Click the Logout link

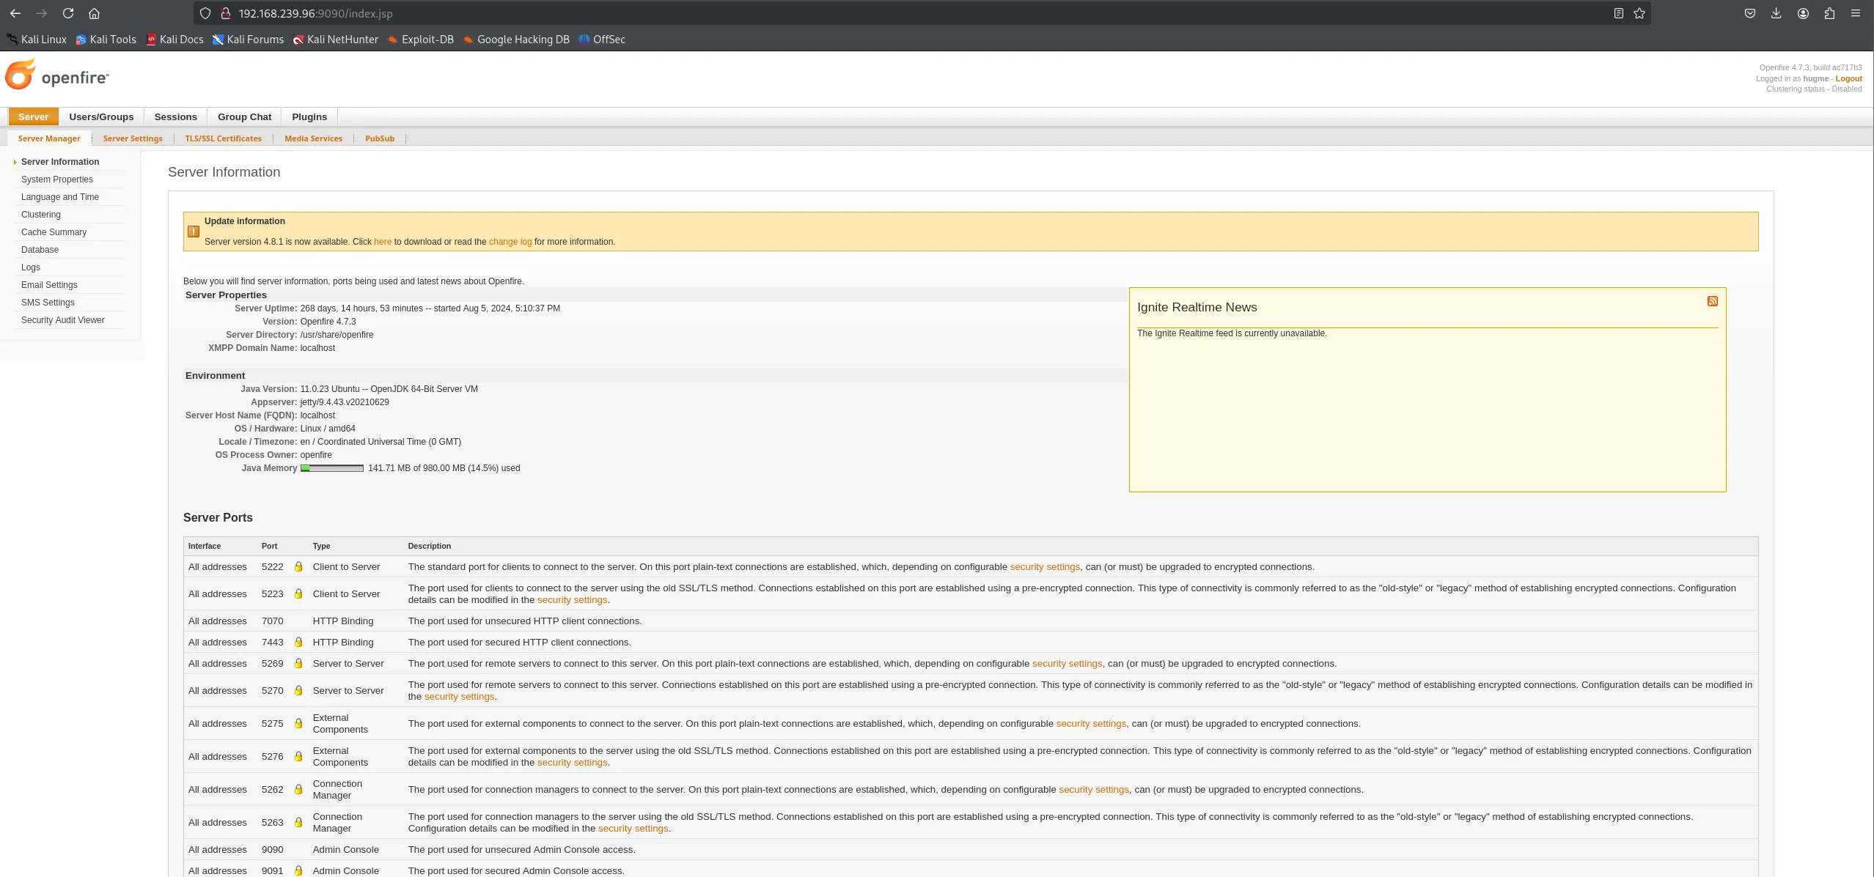[x=1848, y=78]
